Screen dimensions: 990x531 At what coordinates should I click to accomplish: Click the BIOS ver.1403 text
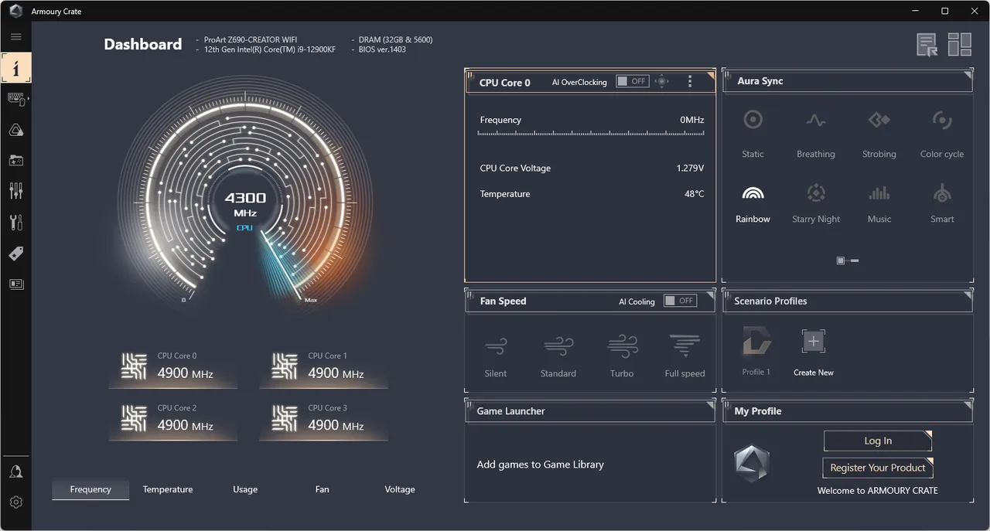point(382,49)
